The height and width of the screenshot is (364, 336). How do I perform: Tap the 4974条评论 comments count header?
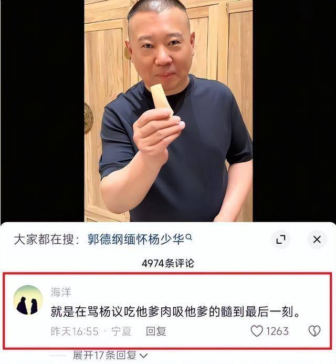tap(168, 263)
